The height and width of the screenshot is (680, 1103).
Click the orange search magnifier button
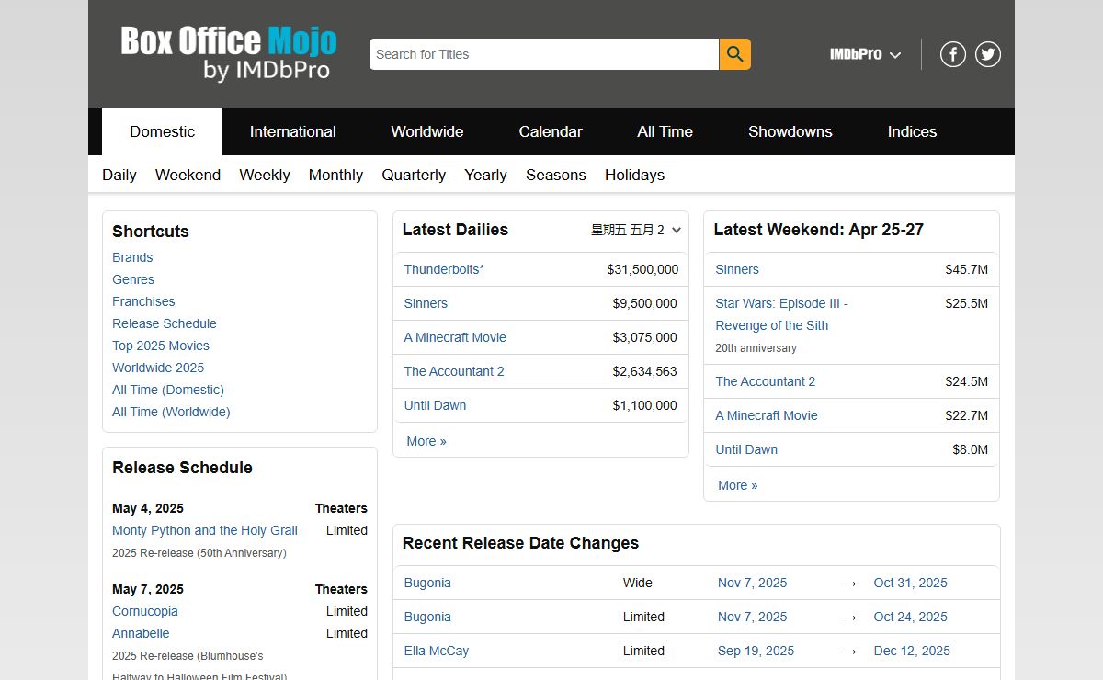click(x=734, y=54)
